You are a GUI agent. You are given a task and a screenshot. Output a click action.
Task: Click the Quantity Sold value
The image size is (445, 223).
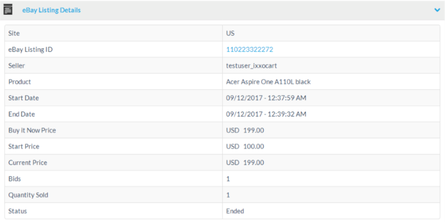click(228, 195)
